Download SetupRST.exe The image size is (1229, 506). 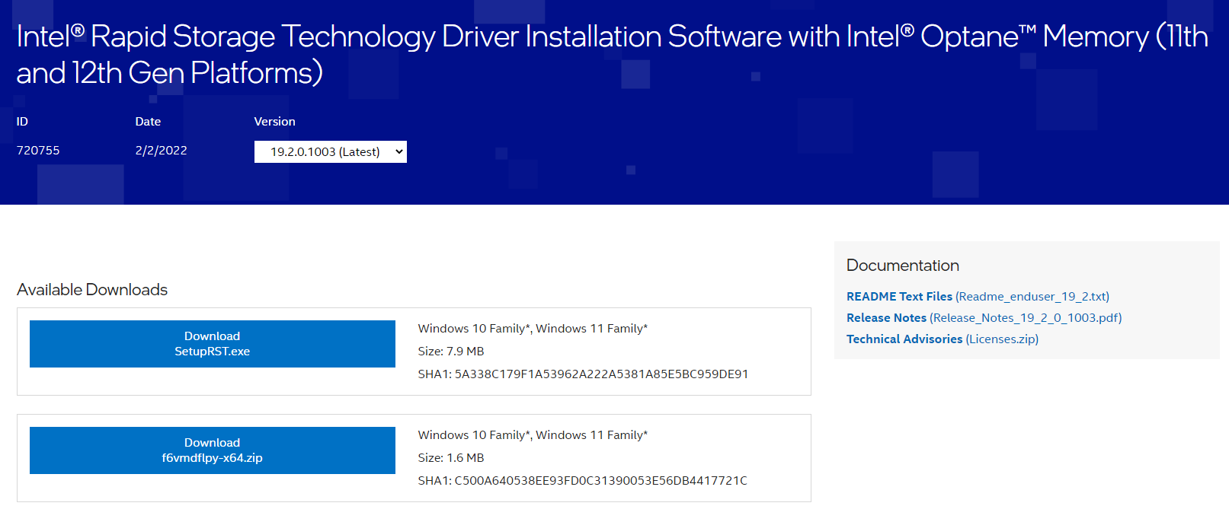point(213,344)
